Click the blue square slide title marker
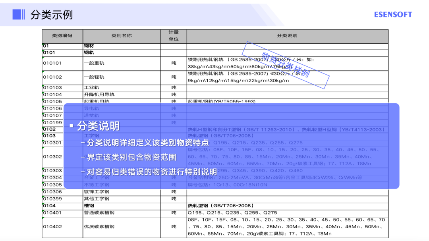The image size is (429, 241). (19, 15)
